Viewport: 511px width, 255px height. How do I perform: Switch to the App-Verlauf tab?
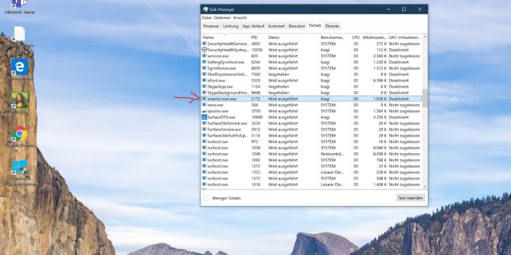[253, 26]
